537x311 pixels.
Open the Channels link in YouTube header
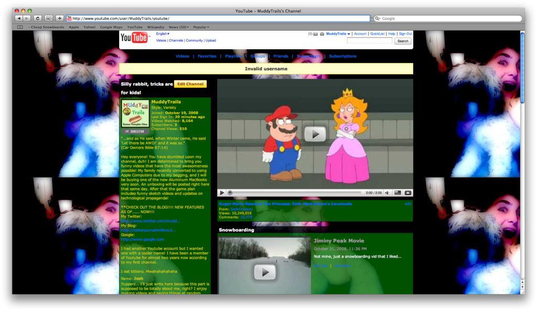coord(176,40)
